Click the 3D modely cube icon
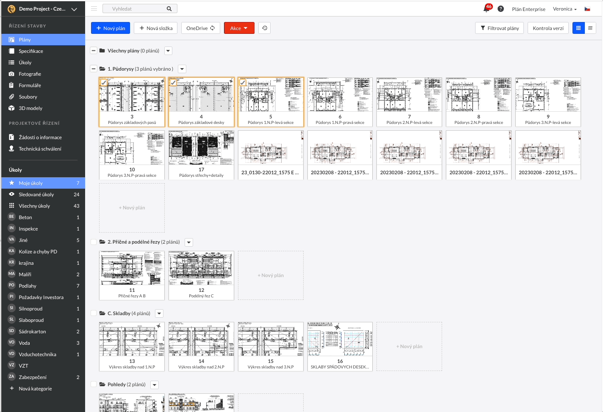 click(x=11, y=108)
